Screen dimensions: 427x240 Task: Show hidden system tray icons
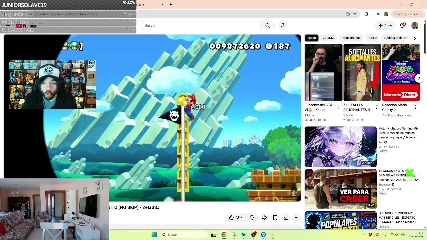point(363,235)
